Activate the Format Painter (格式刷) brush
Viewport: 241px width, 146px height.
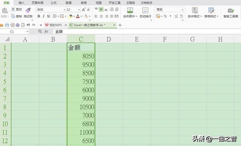tap(28, 10)
